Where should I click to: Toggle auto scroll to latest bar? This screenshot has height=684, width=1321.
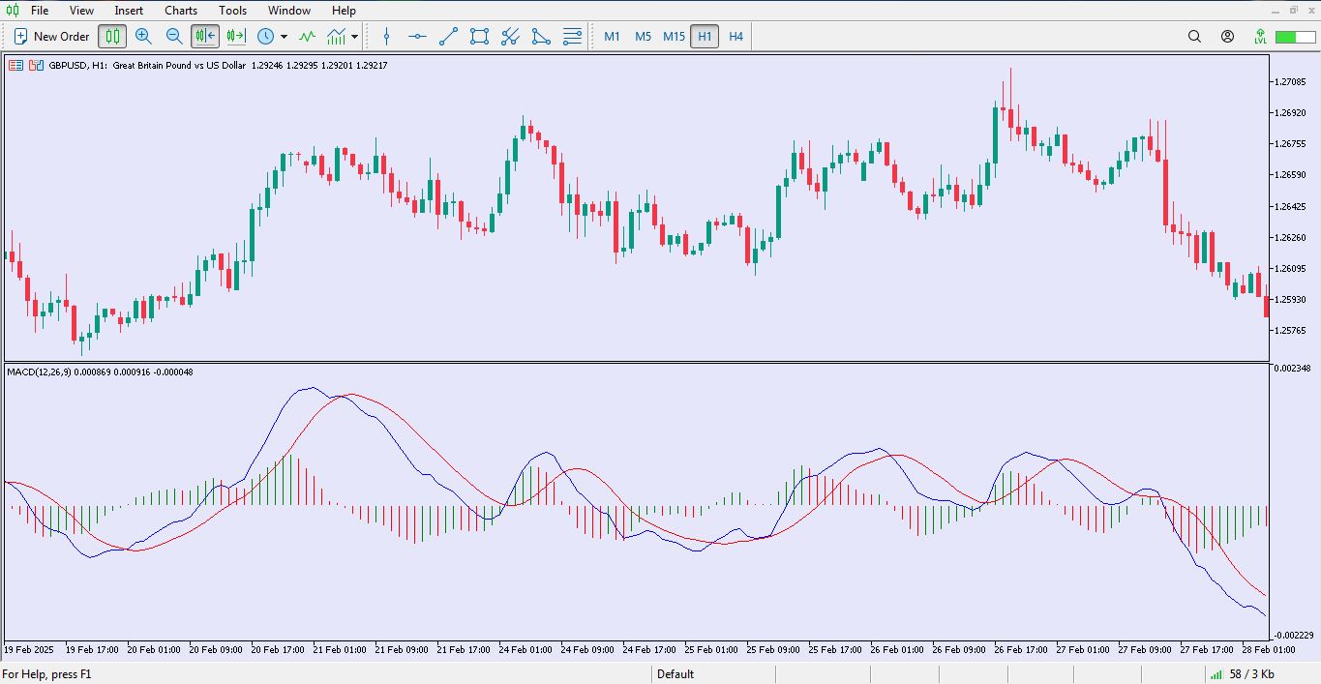205,37
